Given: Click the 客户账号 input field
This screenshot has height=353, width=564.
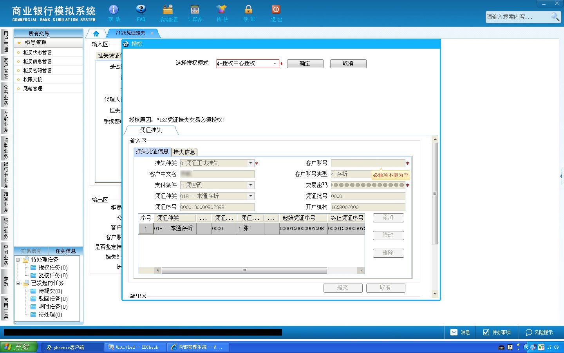Looking at the screenshot, I should (x=368, y=163).
